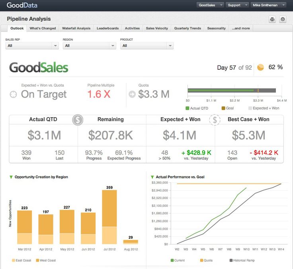Click the Day 57 of 92 text

234,67
